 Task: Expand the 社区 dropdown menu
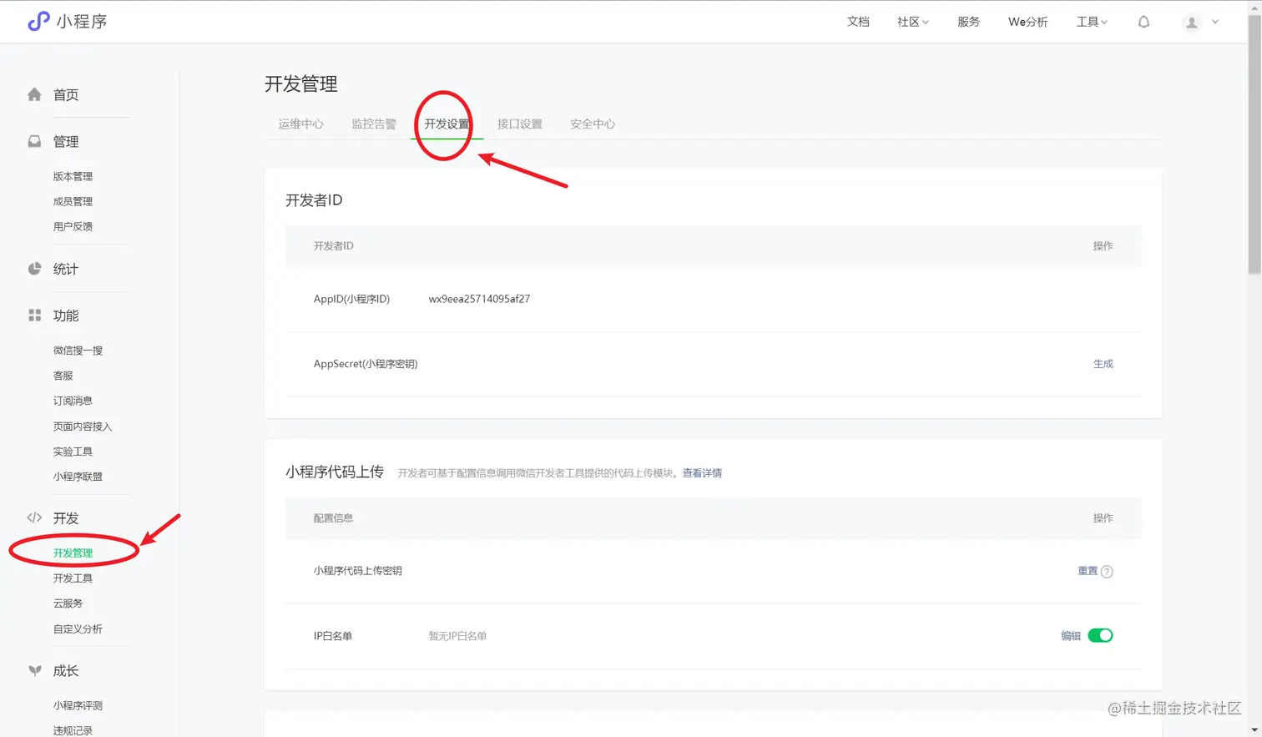click(x=912, y=22)
